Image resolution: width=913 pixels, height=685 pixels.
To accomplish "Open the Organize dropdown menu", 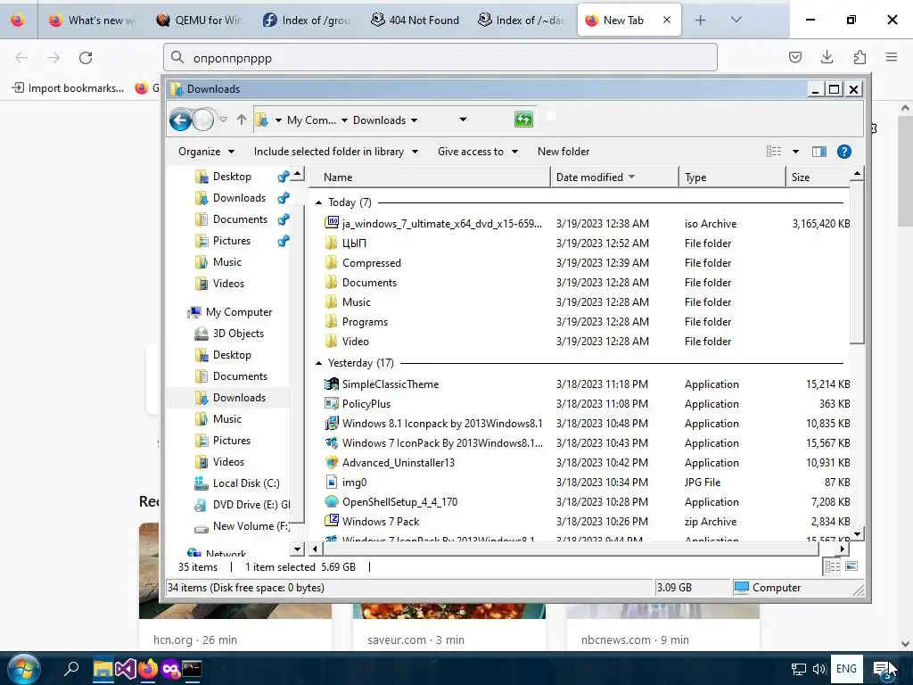I will [206, 152].
